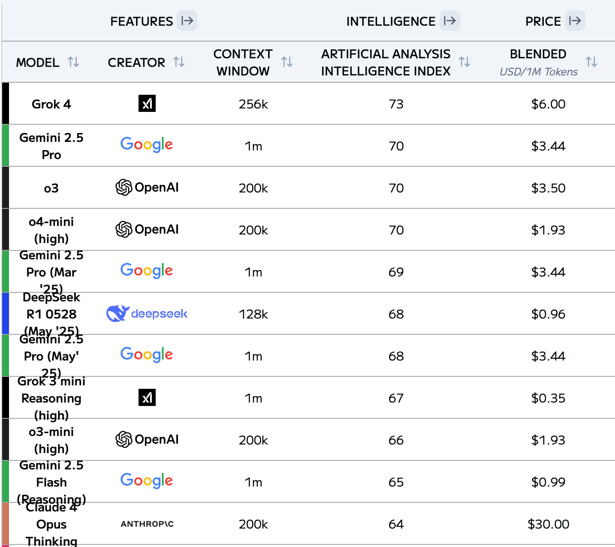Open the o4-mini (high) model entry

pos(51,230)
